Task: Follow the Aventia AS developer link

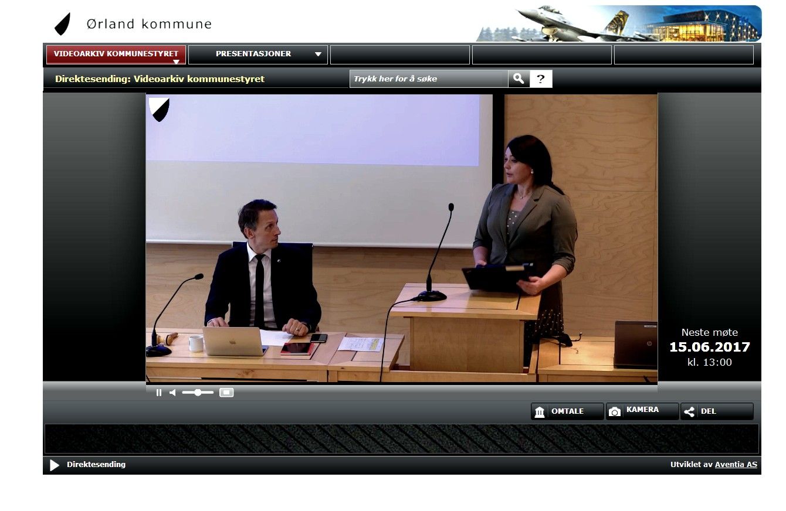Action: pos(736,465)
